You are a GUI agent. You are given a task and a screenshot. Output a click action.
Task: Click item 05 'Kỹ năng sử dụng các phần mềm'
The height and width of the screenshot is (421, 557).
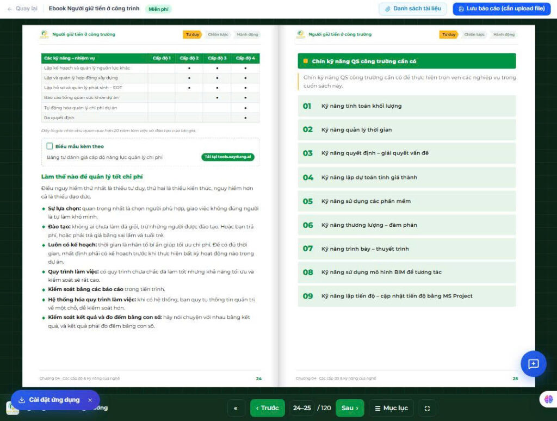pos(407,201)
